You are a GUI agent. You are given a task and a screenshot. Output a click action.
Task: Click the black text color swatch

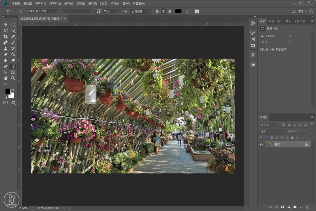pos(178,11)
